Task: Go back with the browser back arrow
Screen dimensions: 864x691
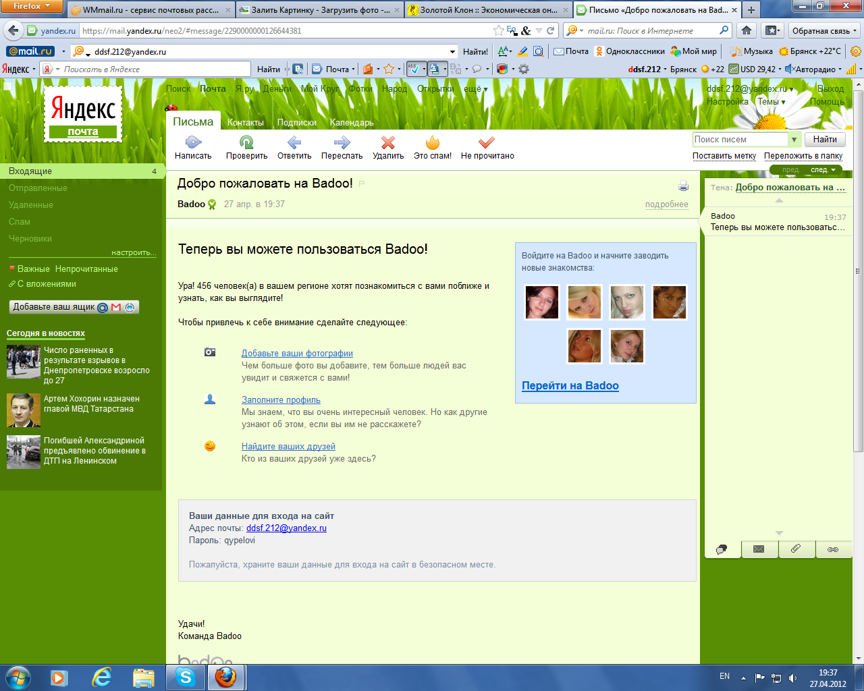Action: tap(13, 30)
